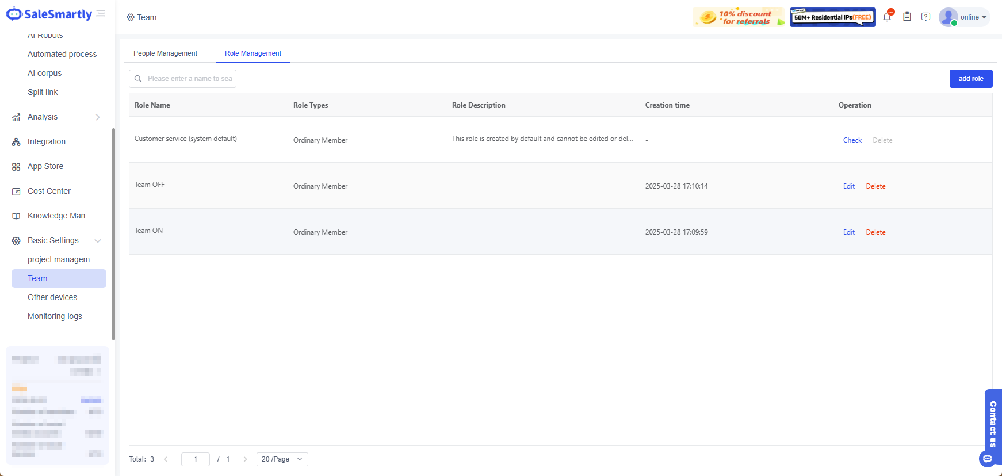Collapse sidebar using hamburger menu icon

[101, 14]
